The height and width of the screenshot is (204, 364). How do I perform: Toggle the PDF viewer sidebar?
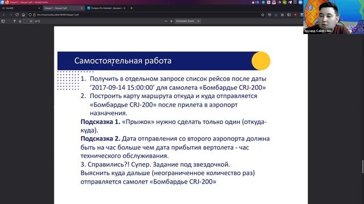3,21
